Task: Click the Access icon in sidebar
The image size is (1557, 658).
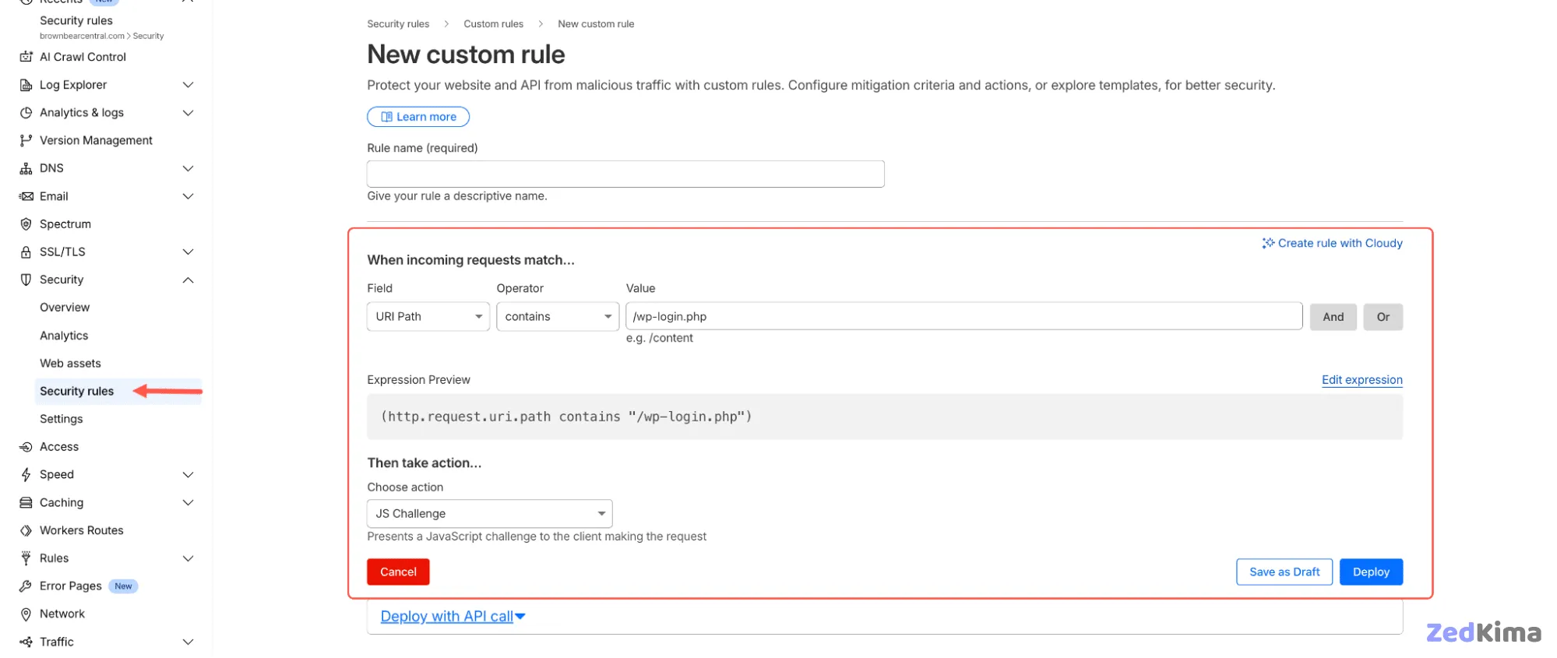Action: pyautogui.click(x=26, y=447)
